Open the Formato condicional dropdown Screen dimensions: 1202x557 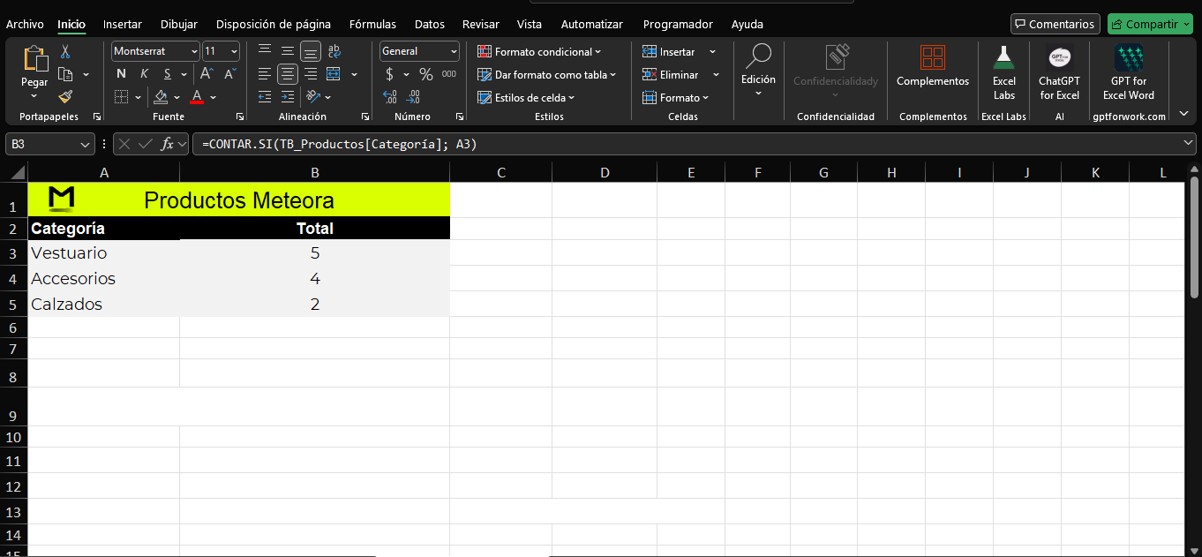(x=539, y=52)
